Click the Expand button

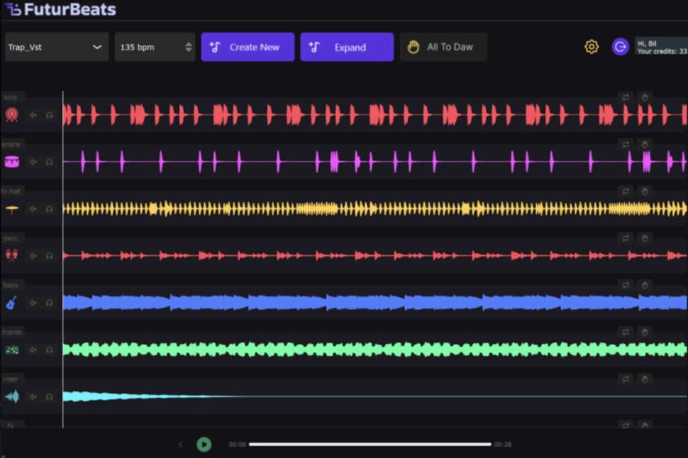(347, 47)
